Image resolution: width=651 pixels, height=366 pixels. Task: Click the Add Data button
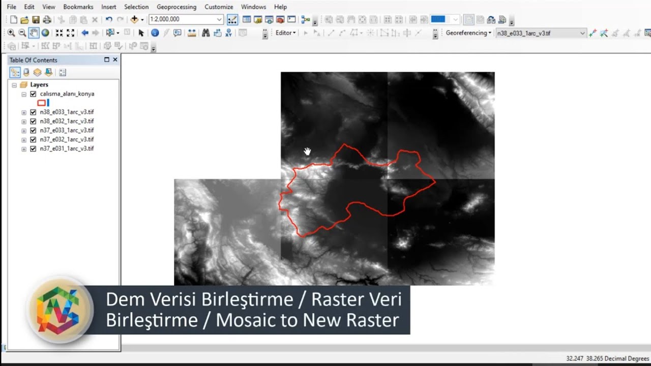point(134,19)
